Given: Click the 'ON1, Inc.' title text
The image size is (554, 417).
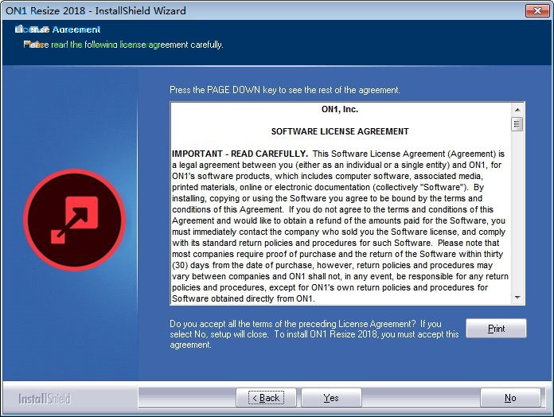Looking at the screenshot, I should 340,109.
